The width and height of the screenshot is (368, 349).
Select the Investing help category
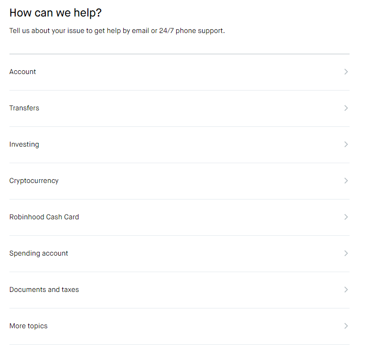[24, 144]
